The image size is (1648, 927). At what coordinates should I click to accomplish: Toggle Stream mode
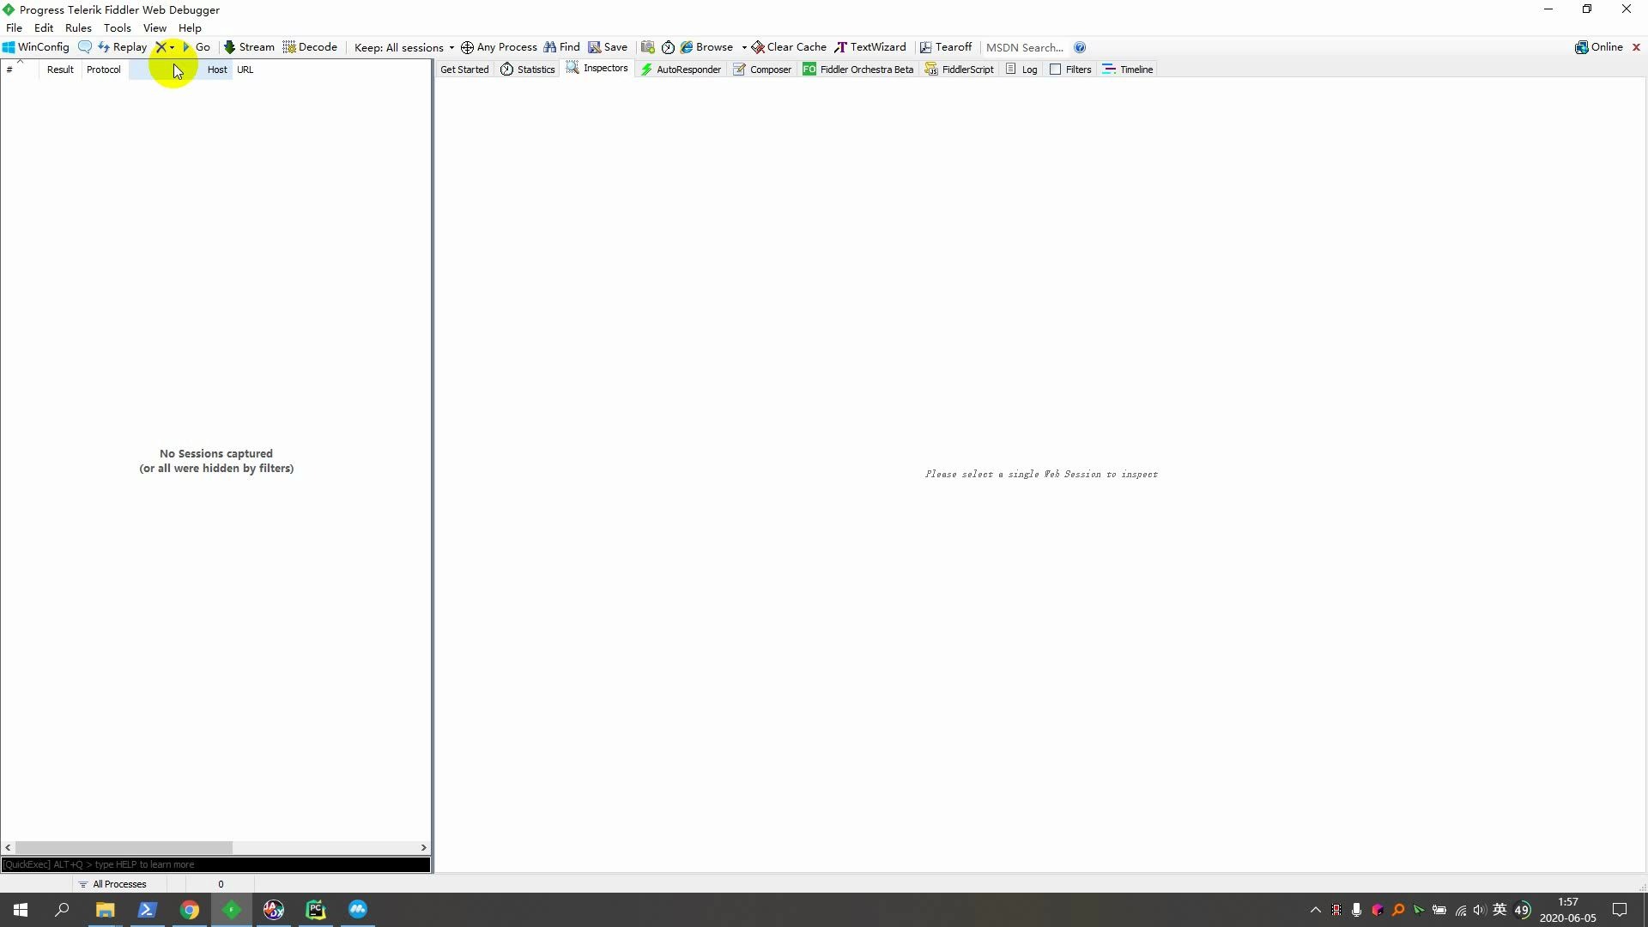[x=249, y=47]
